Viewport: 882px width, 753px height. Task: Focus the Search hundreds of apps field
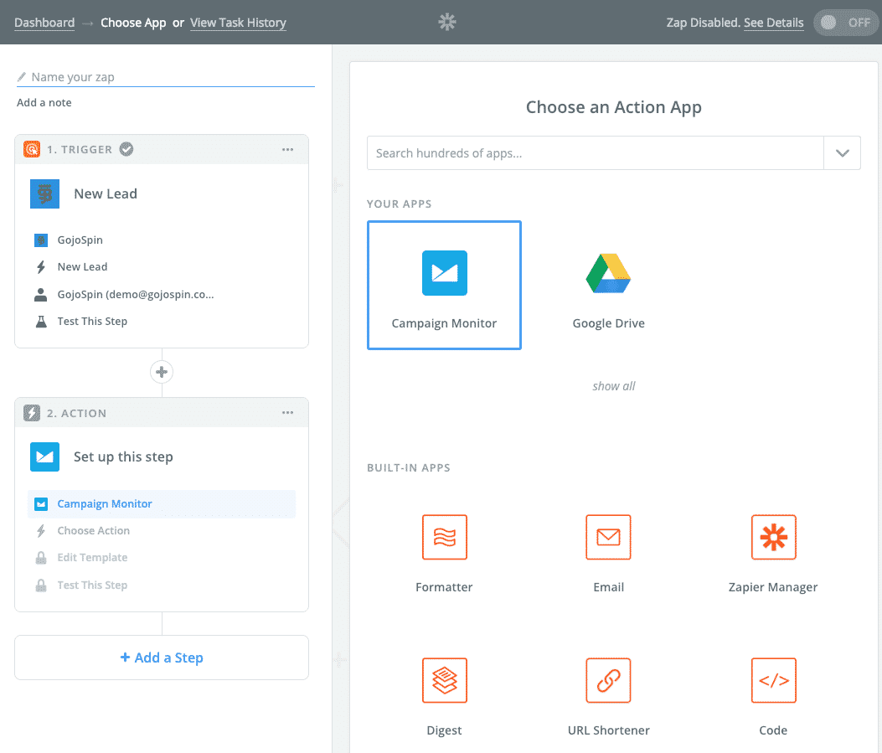pyautogui.click(x=596, y=153)
